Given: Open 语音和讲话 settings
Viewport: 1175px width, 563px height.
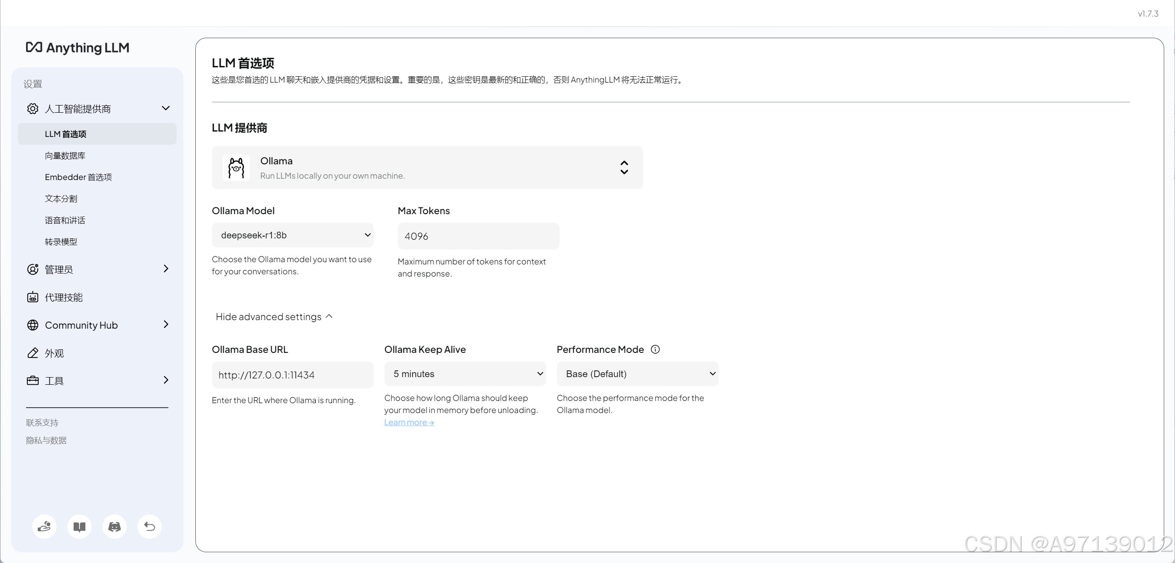Looking at the screenshot, I should [x=65, y=220].
